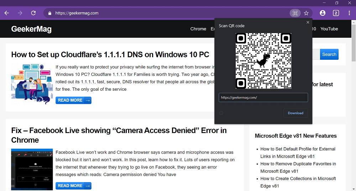Open Chrome's three-dot menu
The image size is (356, 191).
click(x=349, y=13)
